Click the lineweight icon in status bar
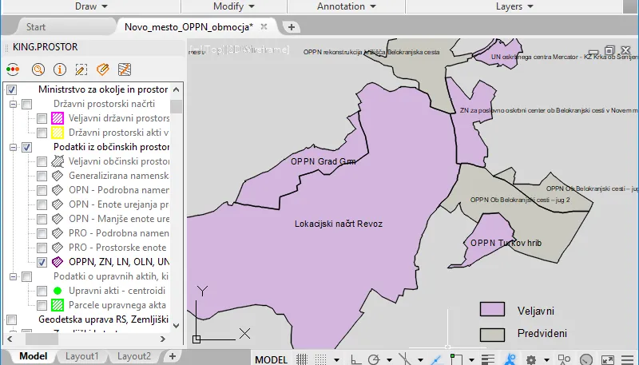This screenshot has height=365, width=639. 489,359
